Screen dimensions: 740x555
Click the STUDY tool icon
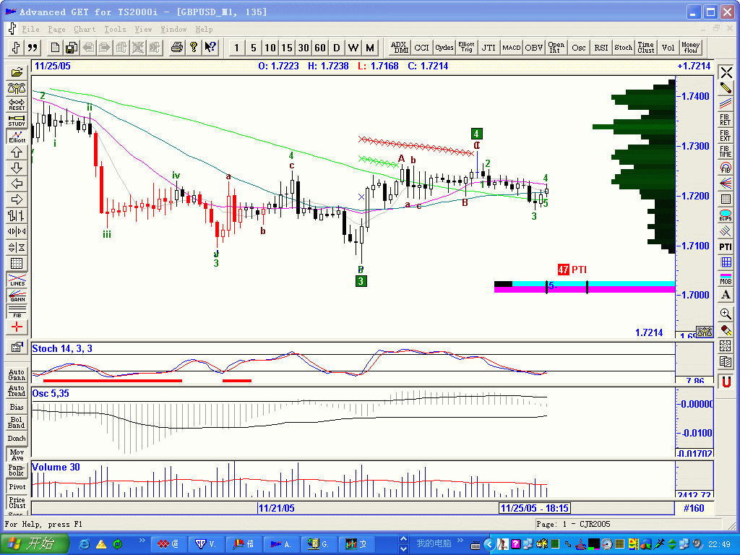click(x=17, y=121)
